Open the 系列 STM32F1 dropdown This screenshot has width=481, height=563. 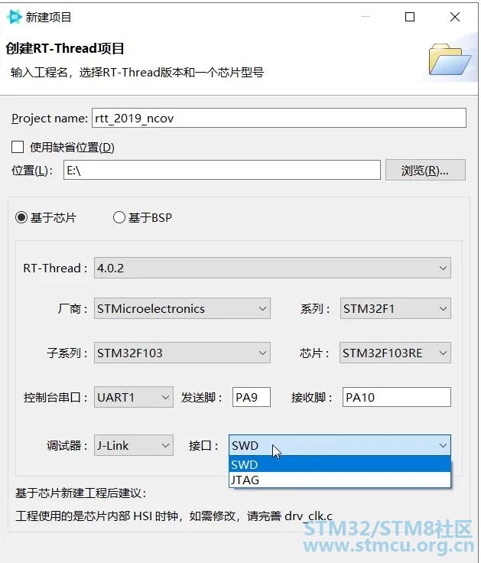click(395, 308)
